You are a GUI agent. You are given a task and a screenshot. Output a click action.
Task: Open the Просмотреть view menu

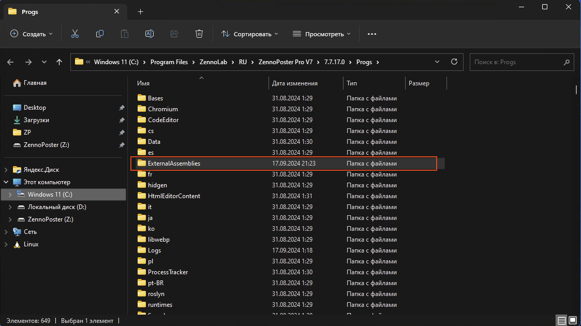pos(322,34)
